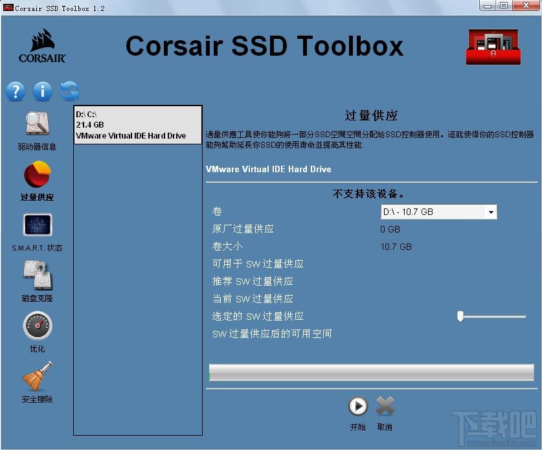Screen dimensions: 542x450
Task: Open the 磁盘克隆 disk clone icon
Action: coord(38,275)
